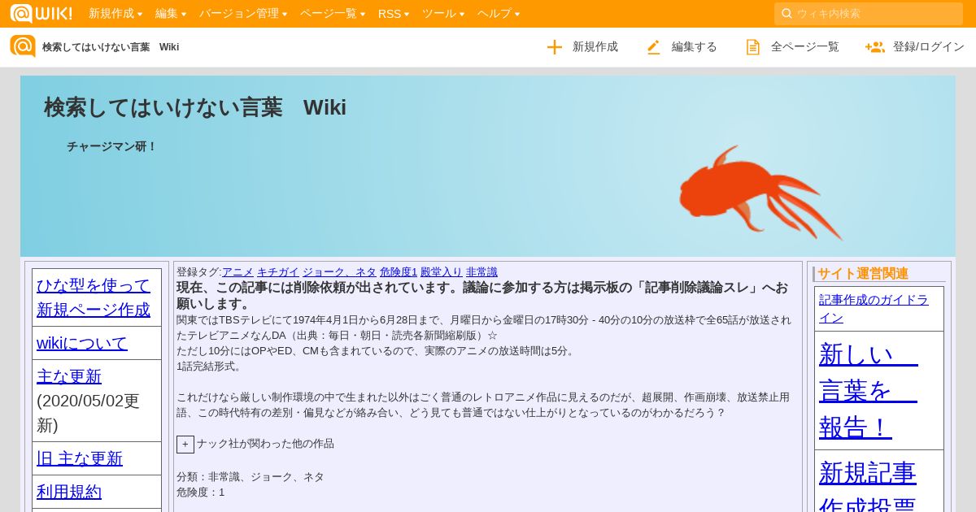Open 主な更新 sidebar link
This screenshot has height=512, width=976.
(x=69, y=376)
